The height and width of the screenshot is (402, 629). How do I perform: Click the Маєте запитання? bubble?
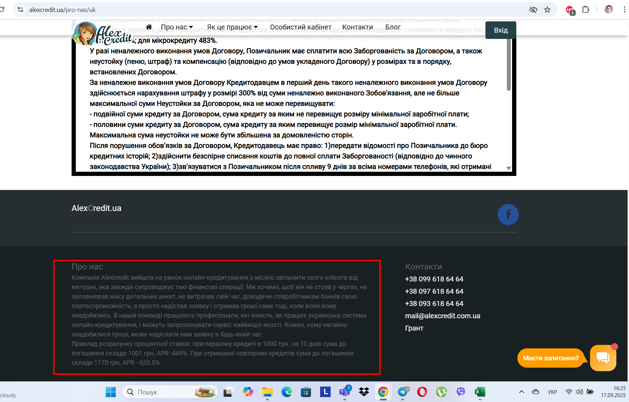[551, 358]
